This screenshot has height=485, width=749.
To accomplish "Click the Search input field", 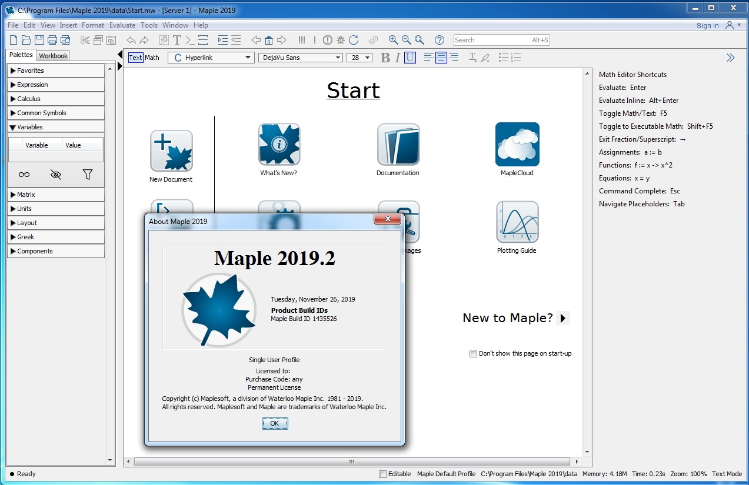I will pos(502,40).
